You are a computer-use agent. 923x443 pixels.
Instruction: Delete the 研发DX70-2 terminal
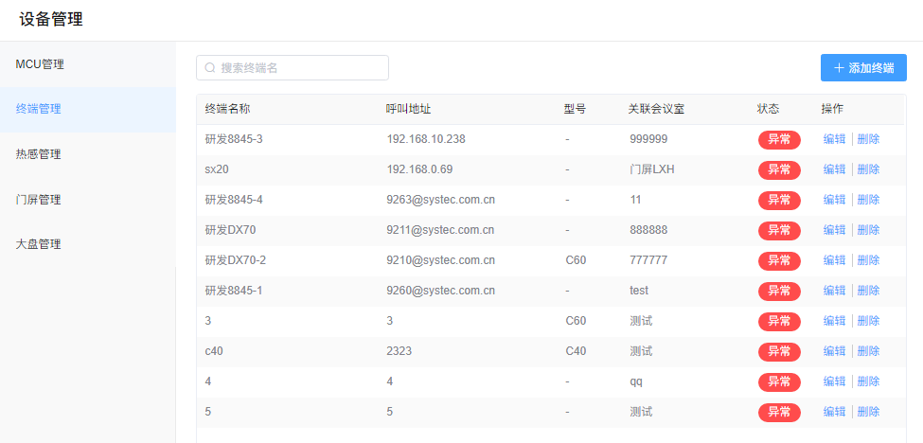tap(868, 260)
